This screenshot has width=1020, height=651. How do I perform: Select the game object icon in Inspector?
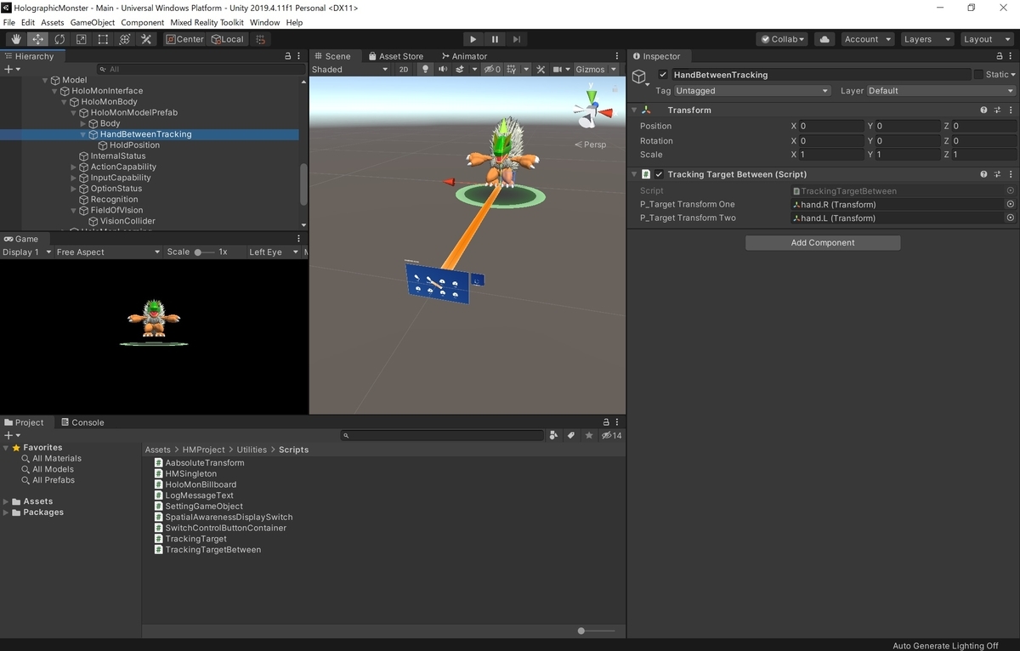click(639, 76)
